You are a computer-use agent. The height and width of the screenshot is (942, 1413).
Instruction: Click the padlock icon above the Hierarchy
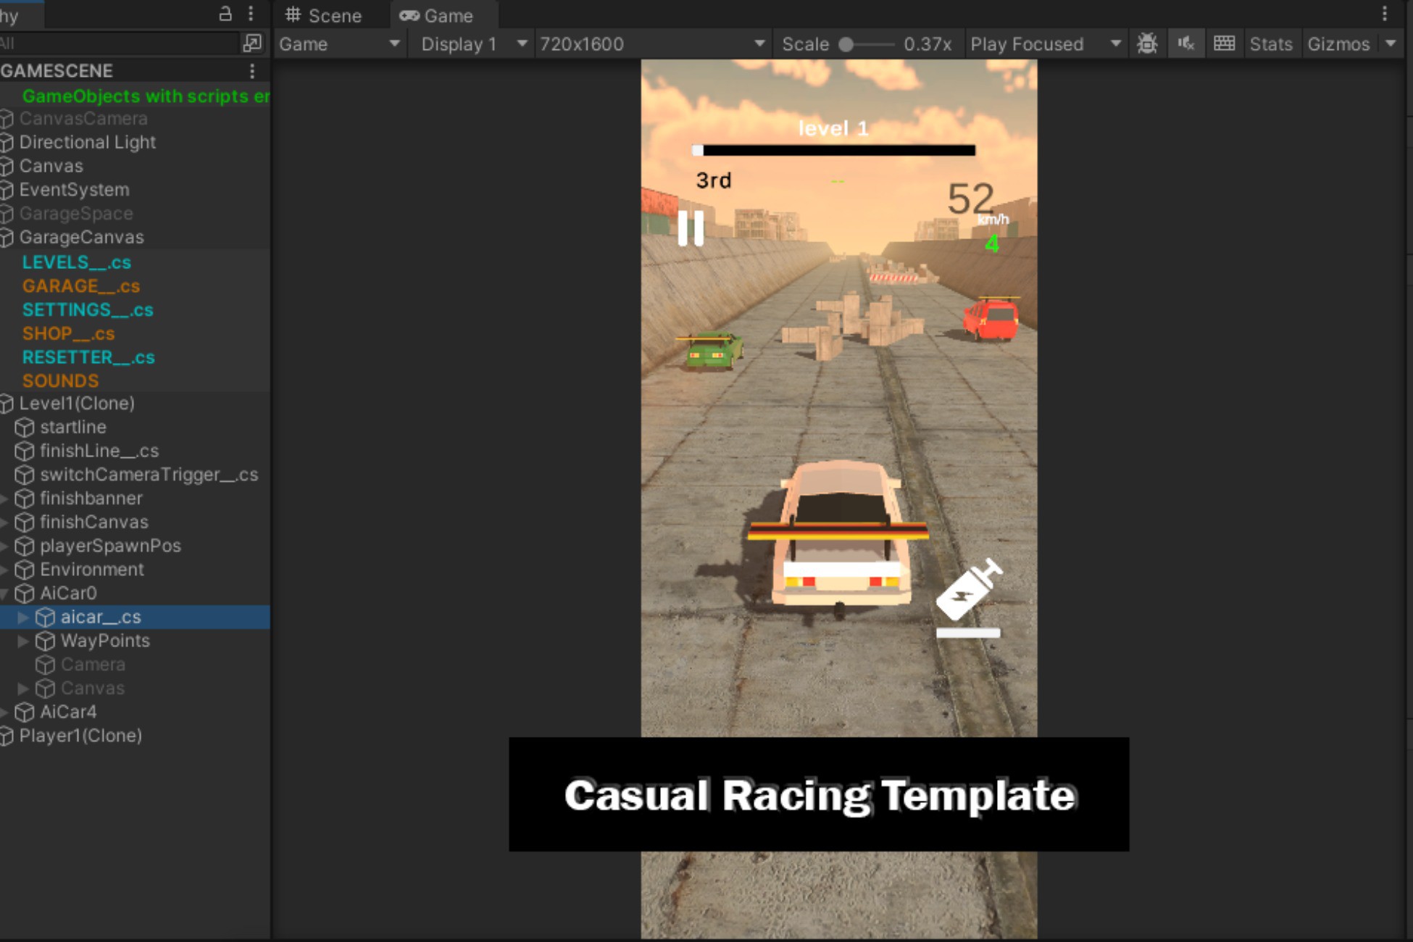point(225,13)
